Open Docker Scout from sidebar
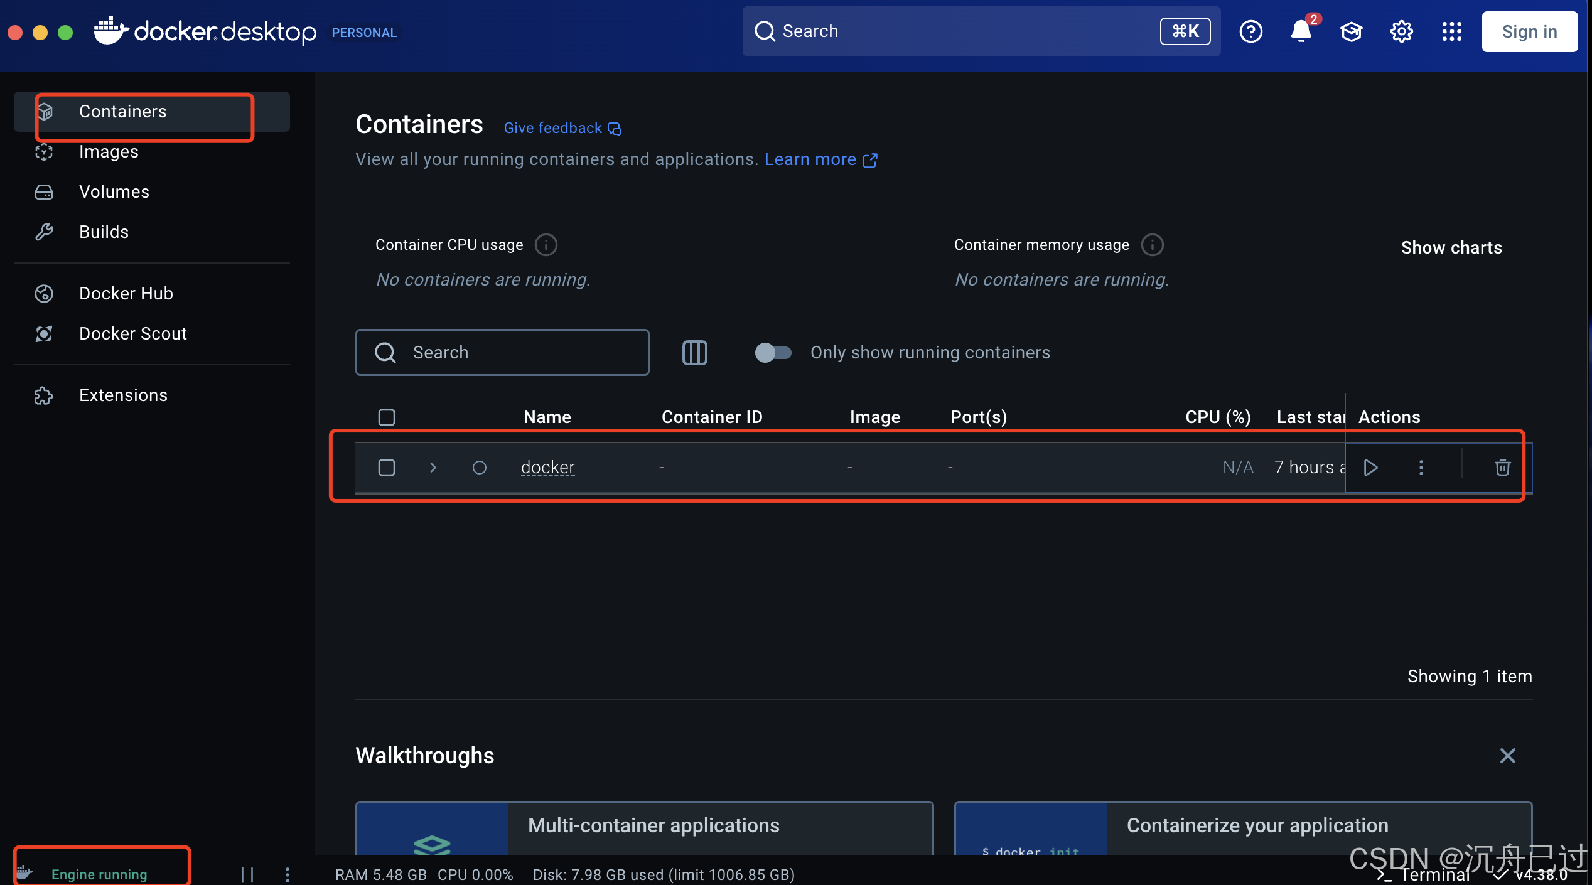The image size is (1592, 885). 152,334
